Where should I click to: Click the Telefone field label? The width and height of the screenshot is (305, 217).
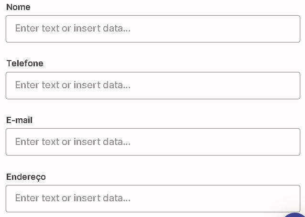pyautogui.click(x=25, y=63)
